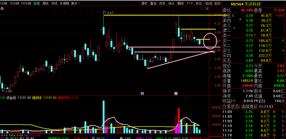Select the 卖三 3.77 order row
The image size is (286, 139).
[x=254, y=25]
